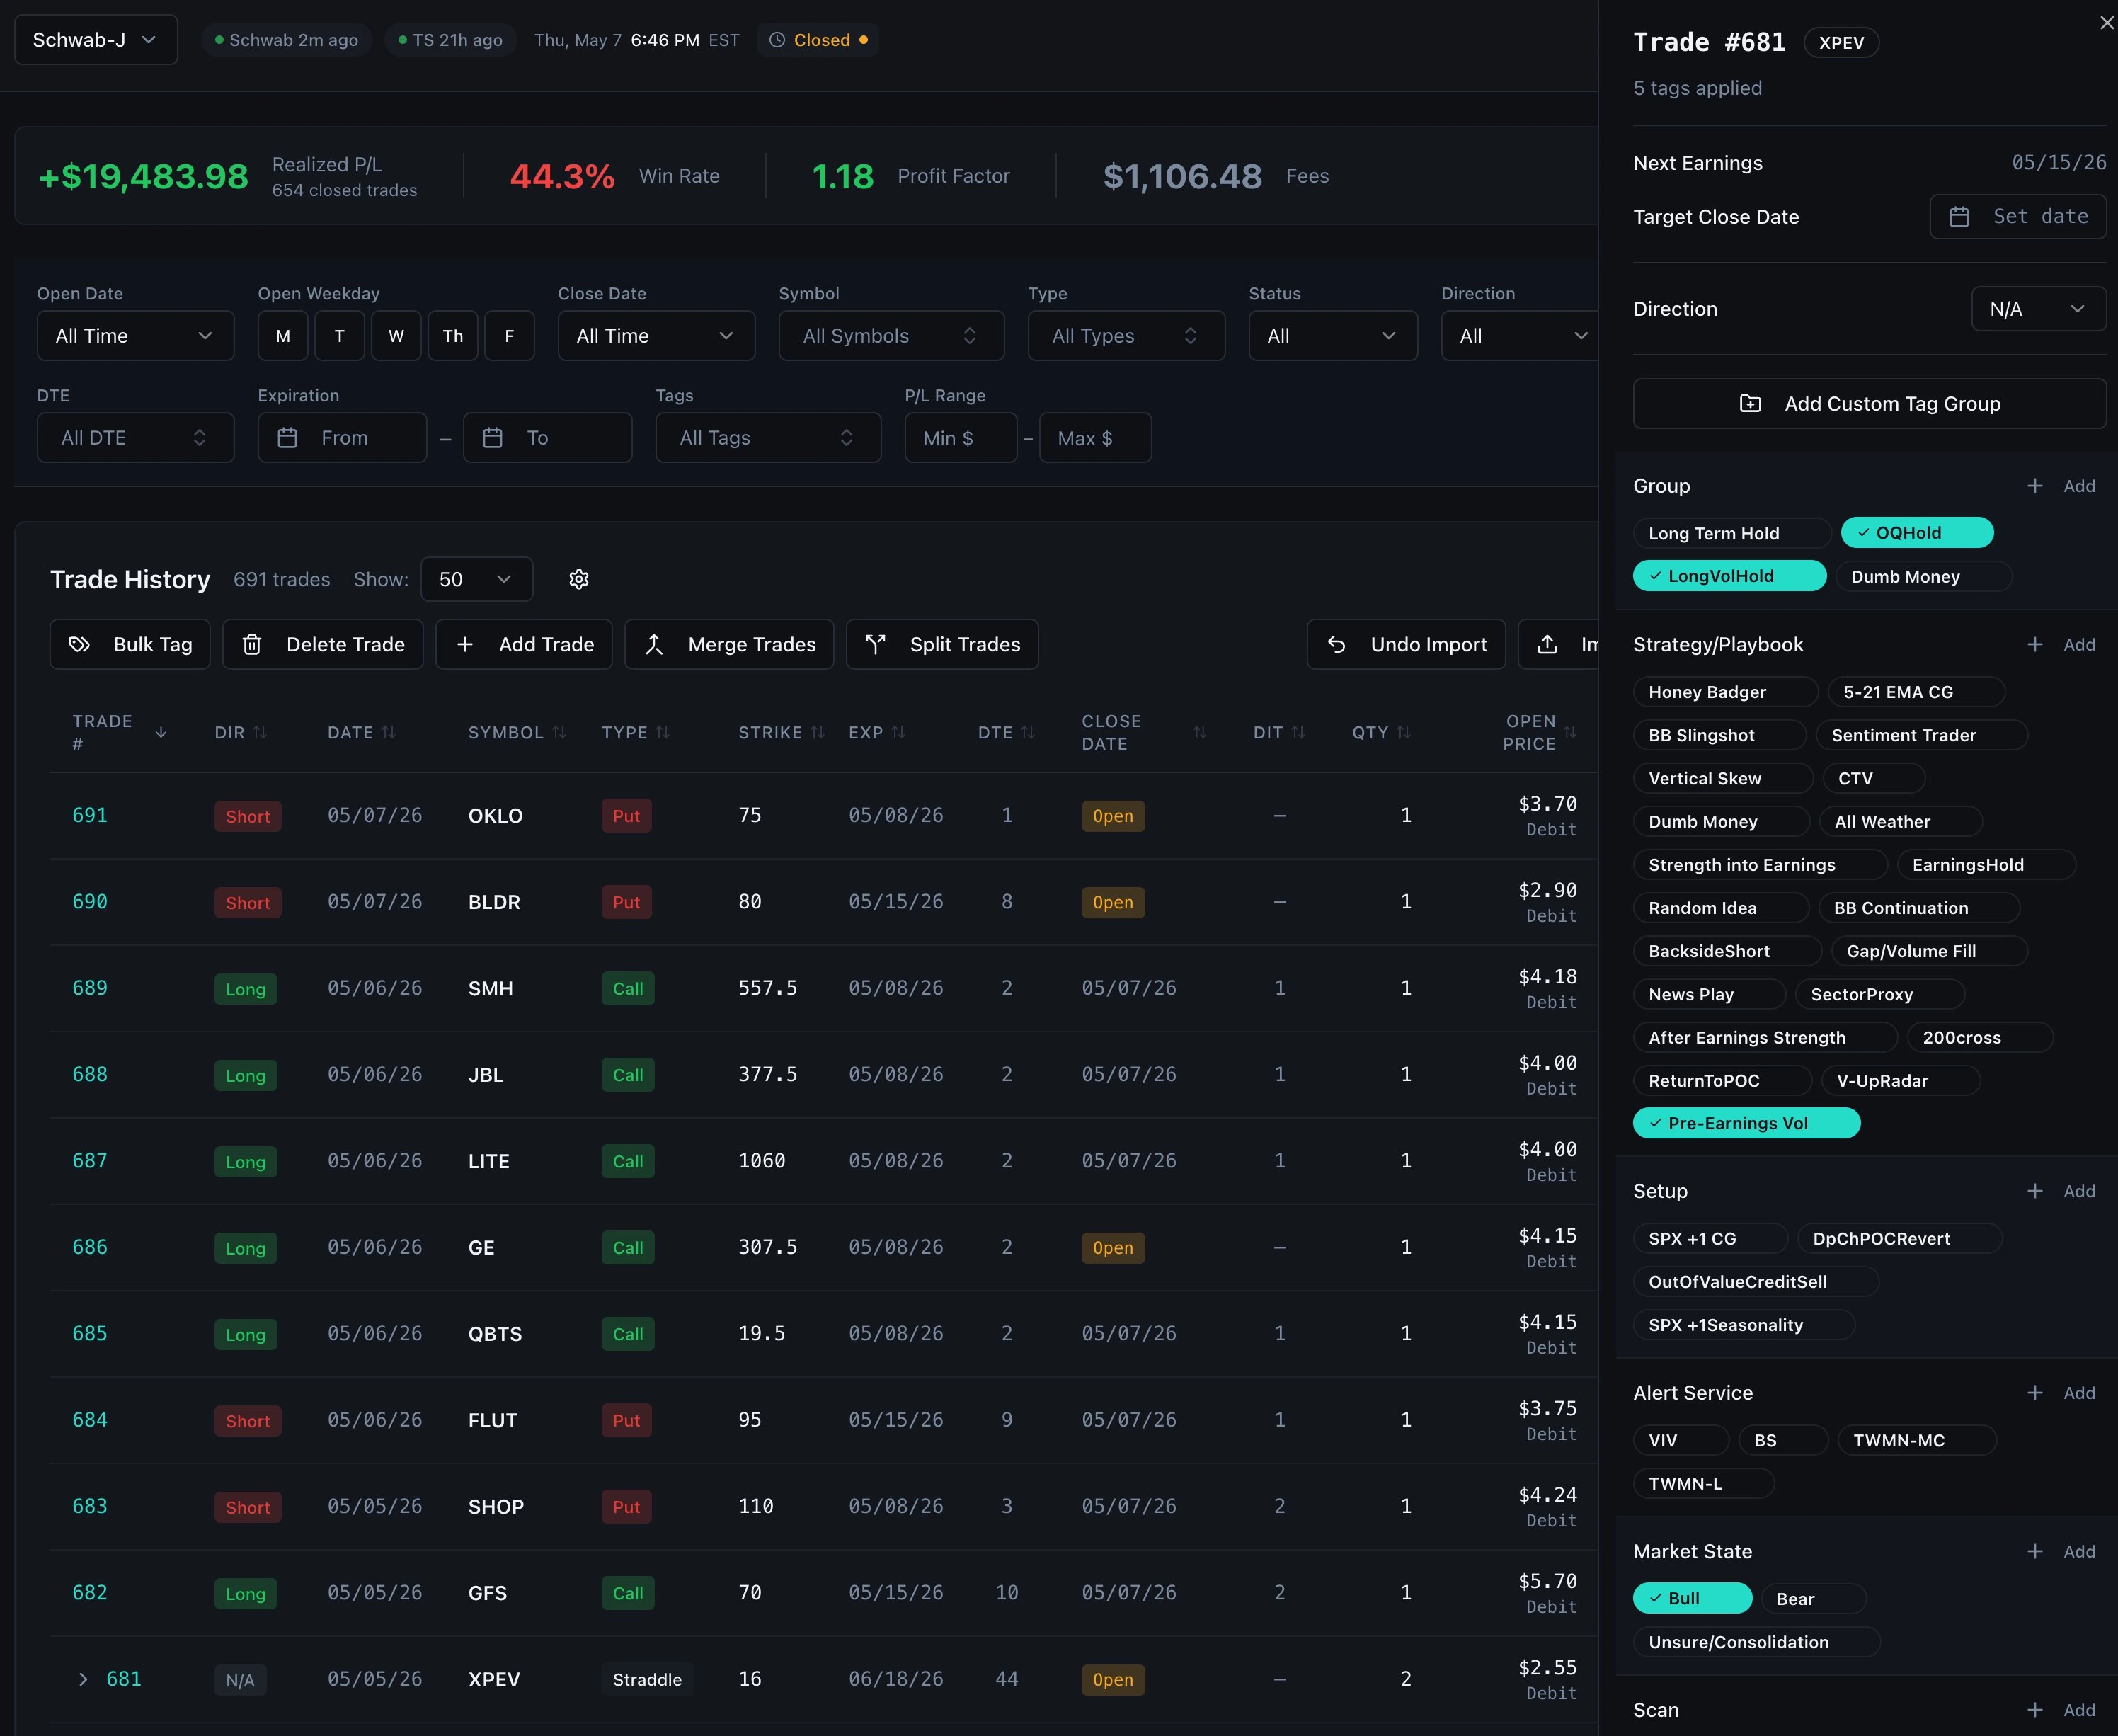Sort by Trade # column arrow
This screenshot has height=1736, width=2118.
(161, 733)
